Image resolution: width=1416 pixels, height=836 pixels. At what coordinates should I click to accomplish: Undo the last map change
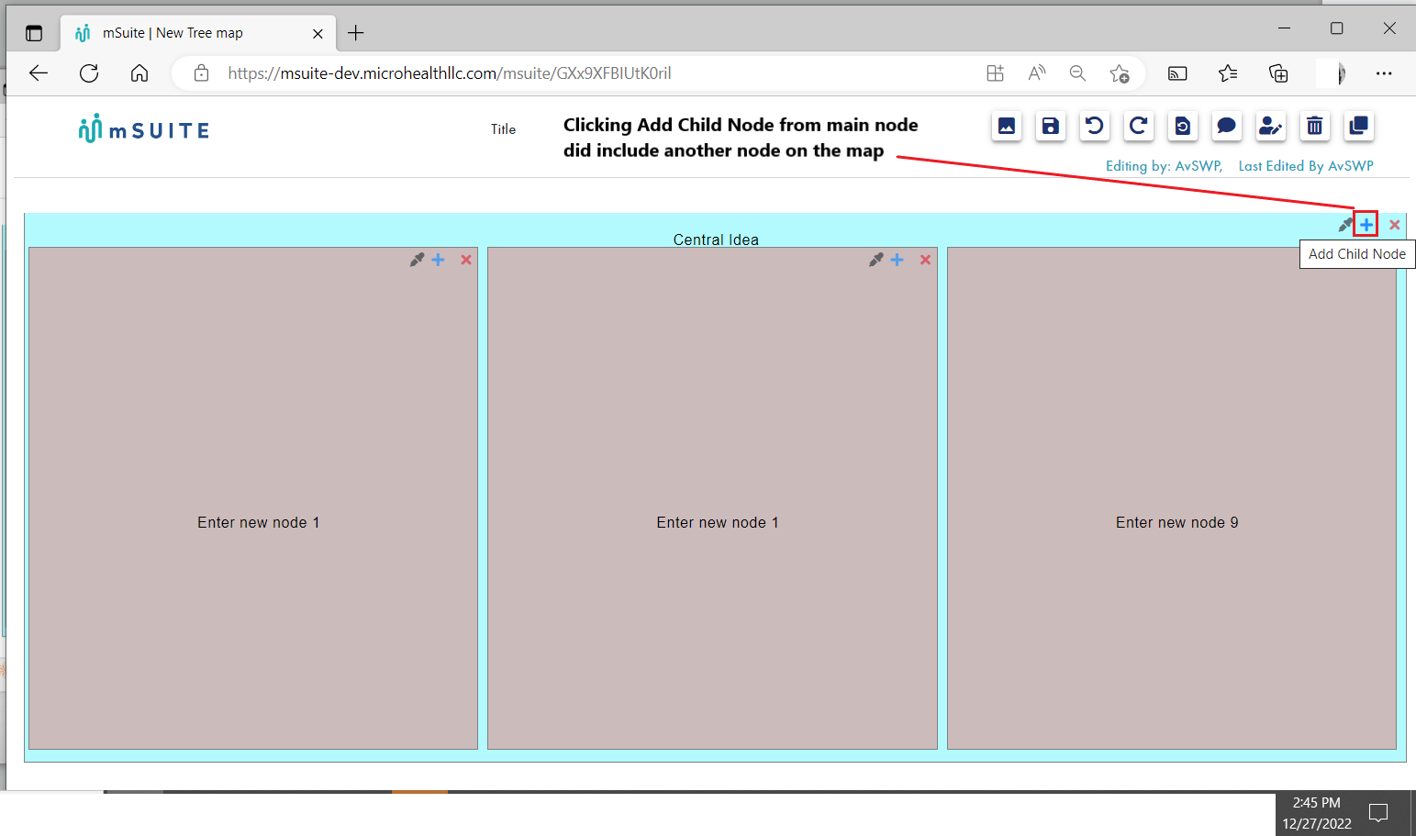coord(1094,127)
